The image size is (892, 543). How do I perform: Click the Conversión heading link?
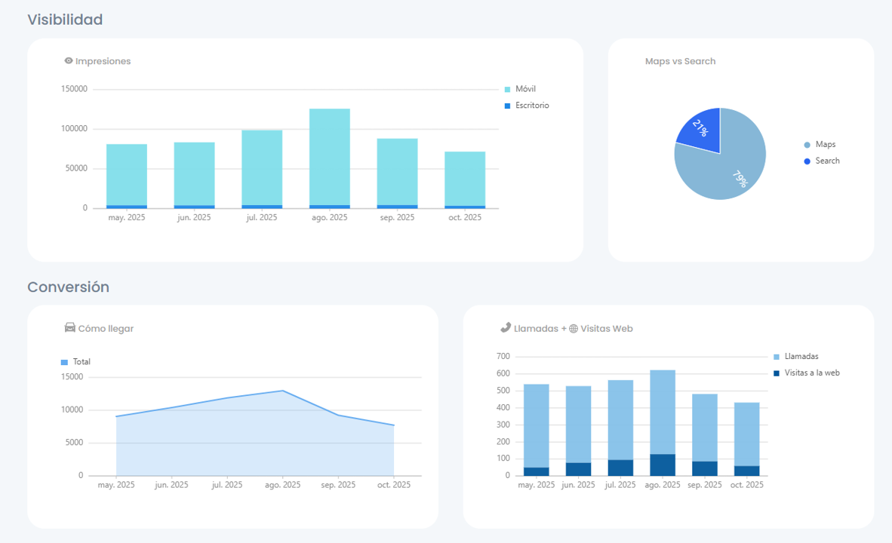coord(68,287)
